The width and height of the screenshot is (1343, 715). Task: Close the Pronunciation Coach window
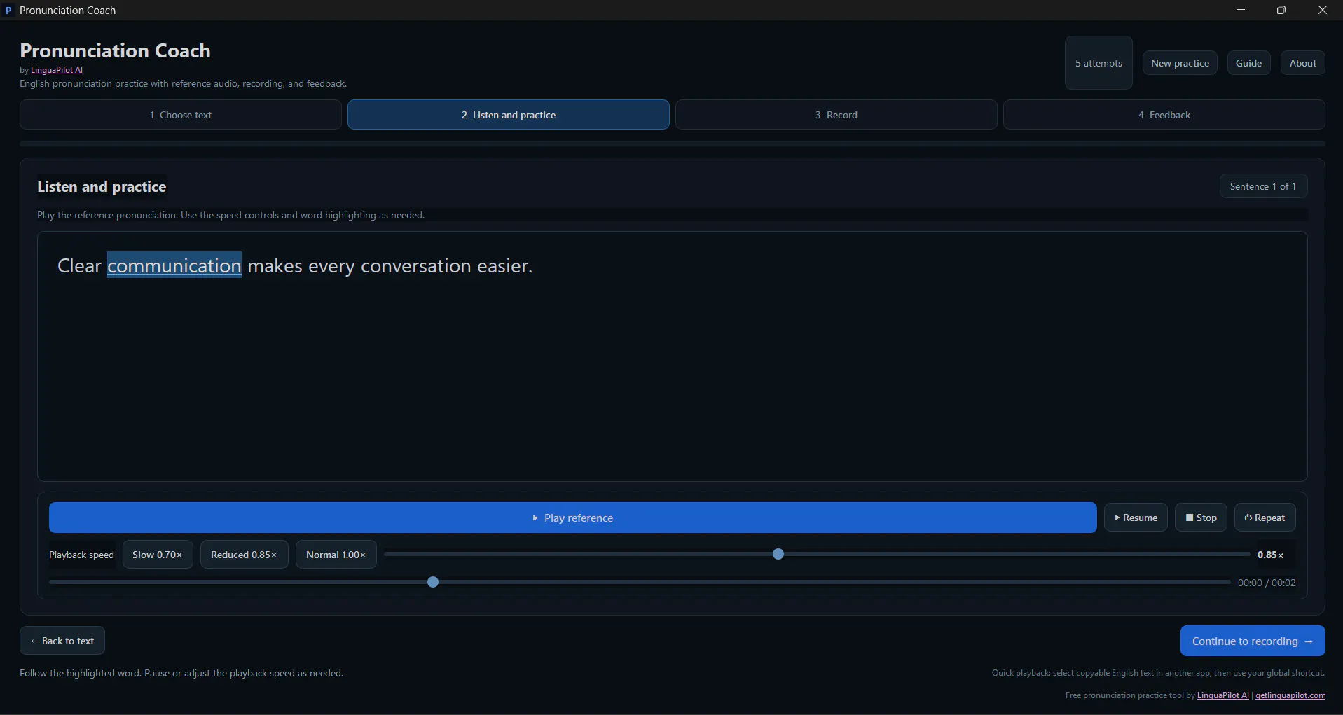tap(1323, 10)
